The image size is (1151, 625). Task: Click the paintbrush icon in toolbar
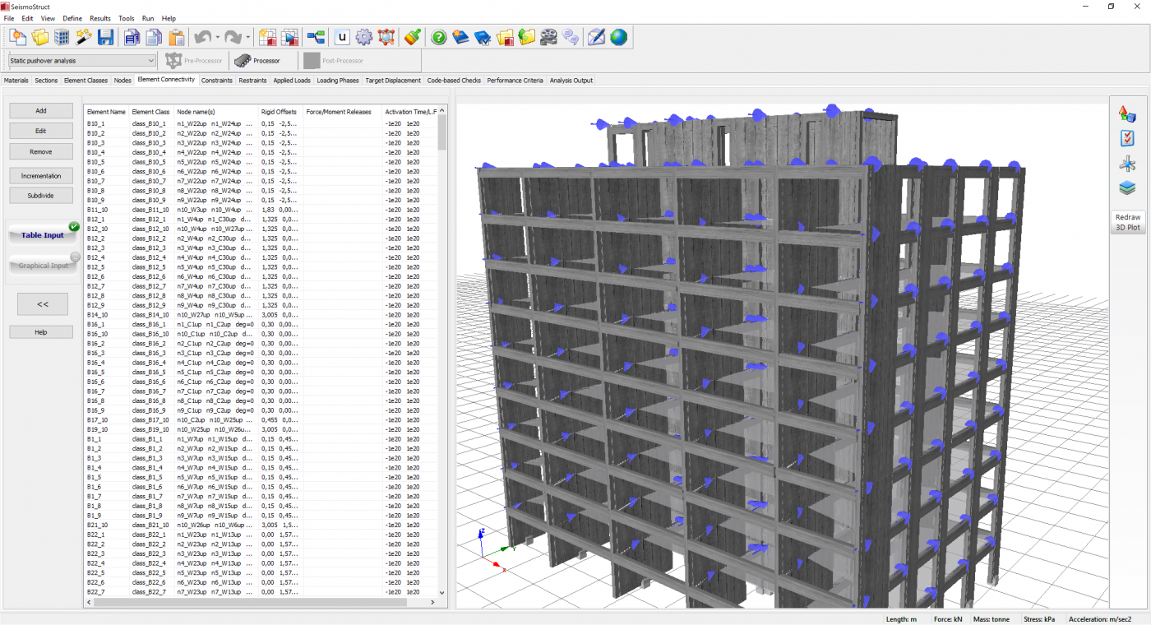[413, 37]
